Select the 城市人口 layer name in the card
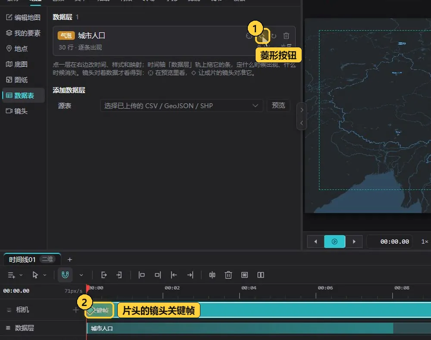This screenshot has width=431, height=340. (x=91, y=35)
